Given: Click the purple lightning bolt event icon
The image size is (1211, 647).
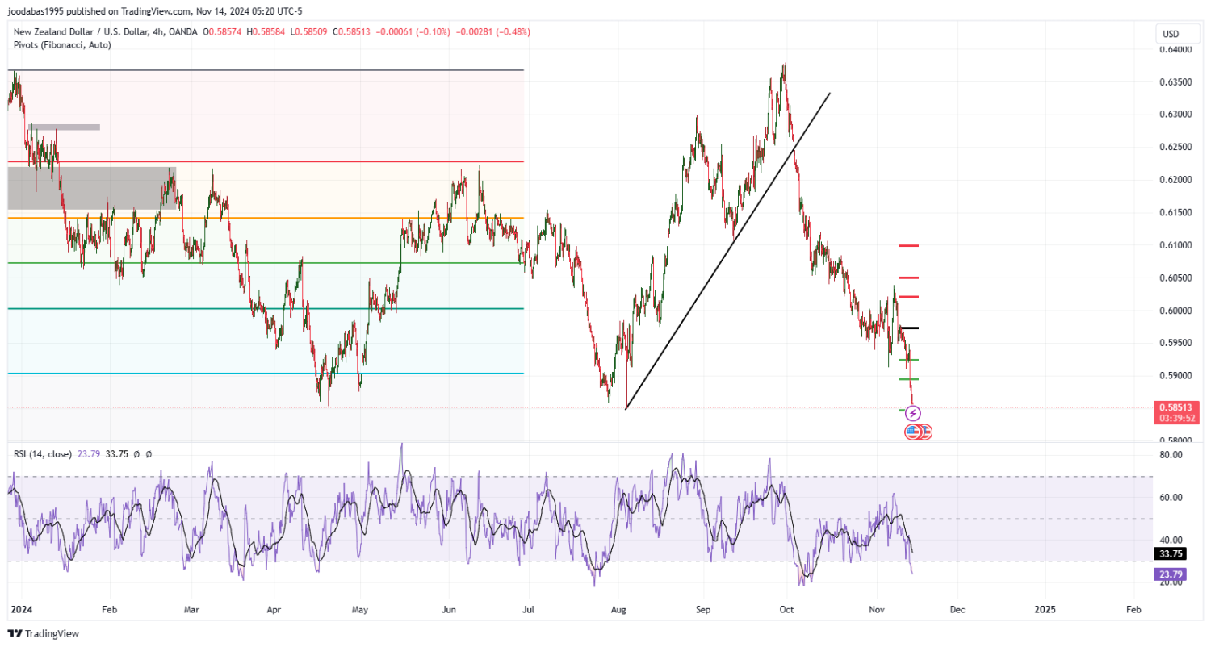Looking at the screenshot, I should click(x=913, y=414).
